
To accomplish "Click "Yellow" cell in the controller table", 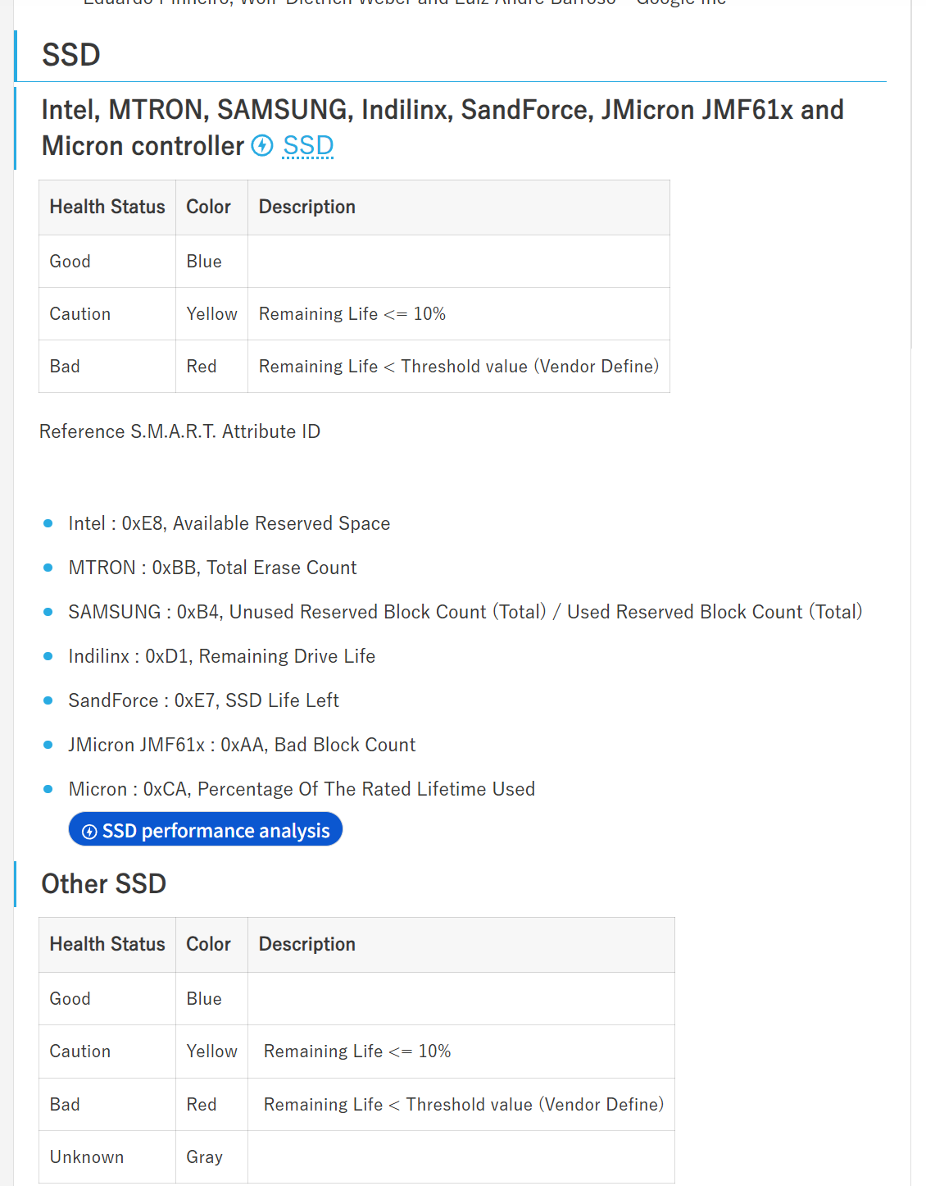I will (x=212, y=314).
